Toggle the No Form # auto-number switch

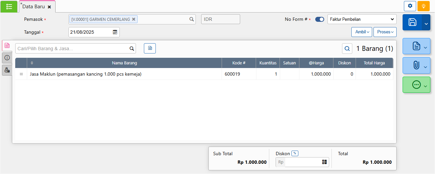pos(320,19)
